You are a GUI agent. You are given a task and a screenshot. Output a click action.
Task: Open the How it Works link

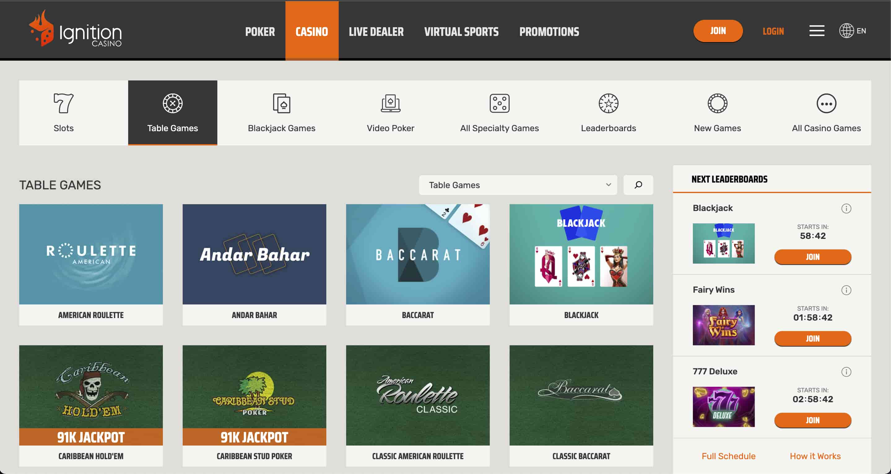pyautogui.click(x=815, y=456)
